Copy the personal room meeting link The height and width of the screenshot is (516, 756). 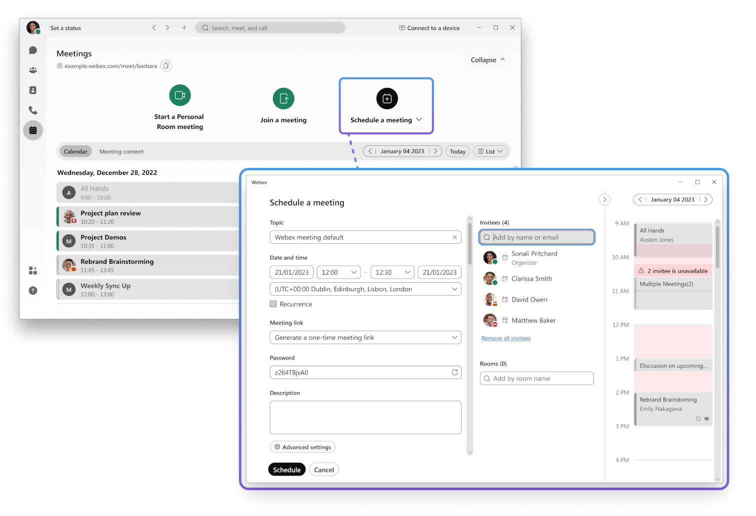(166, 66)
